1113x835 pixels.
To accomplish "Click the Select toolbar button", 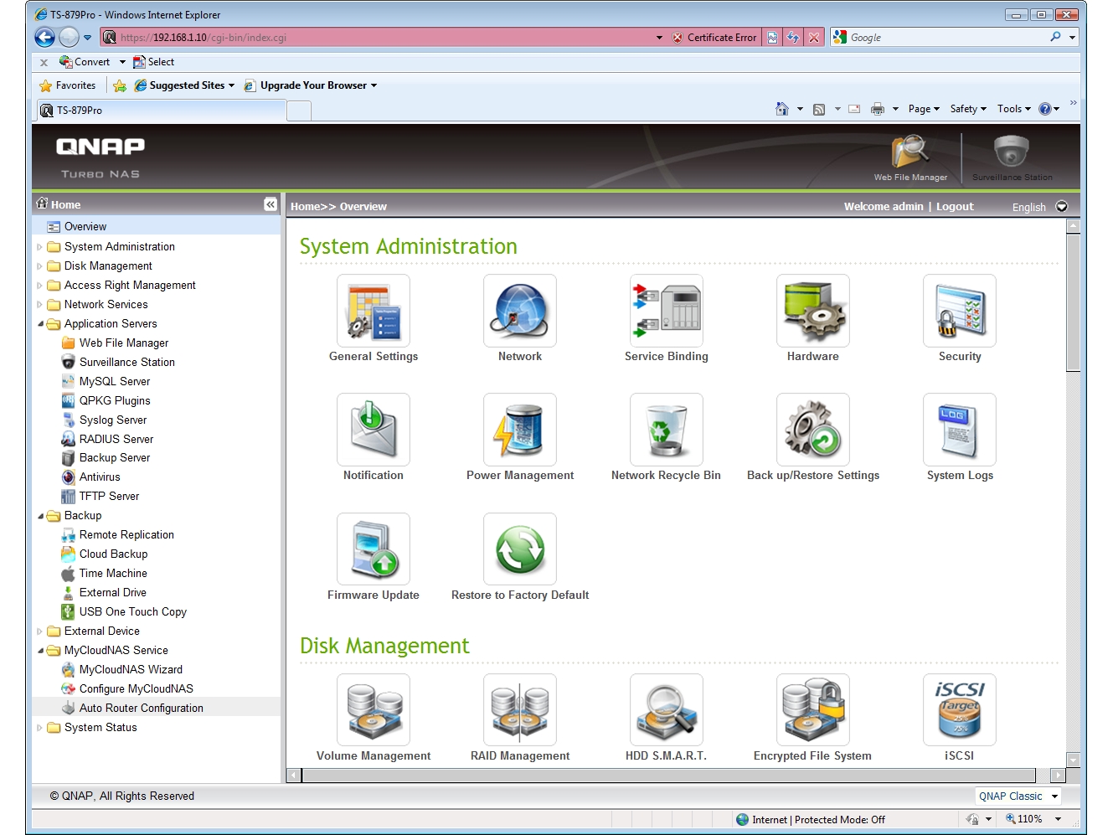I will (154, 62).
